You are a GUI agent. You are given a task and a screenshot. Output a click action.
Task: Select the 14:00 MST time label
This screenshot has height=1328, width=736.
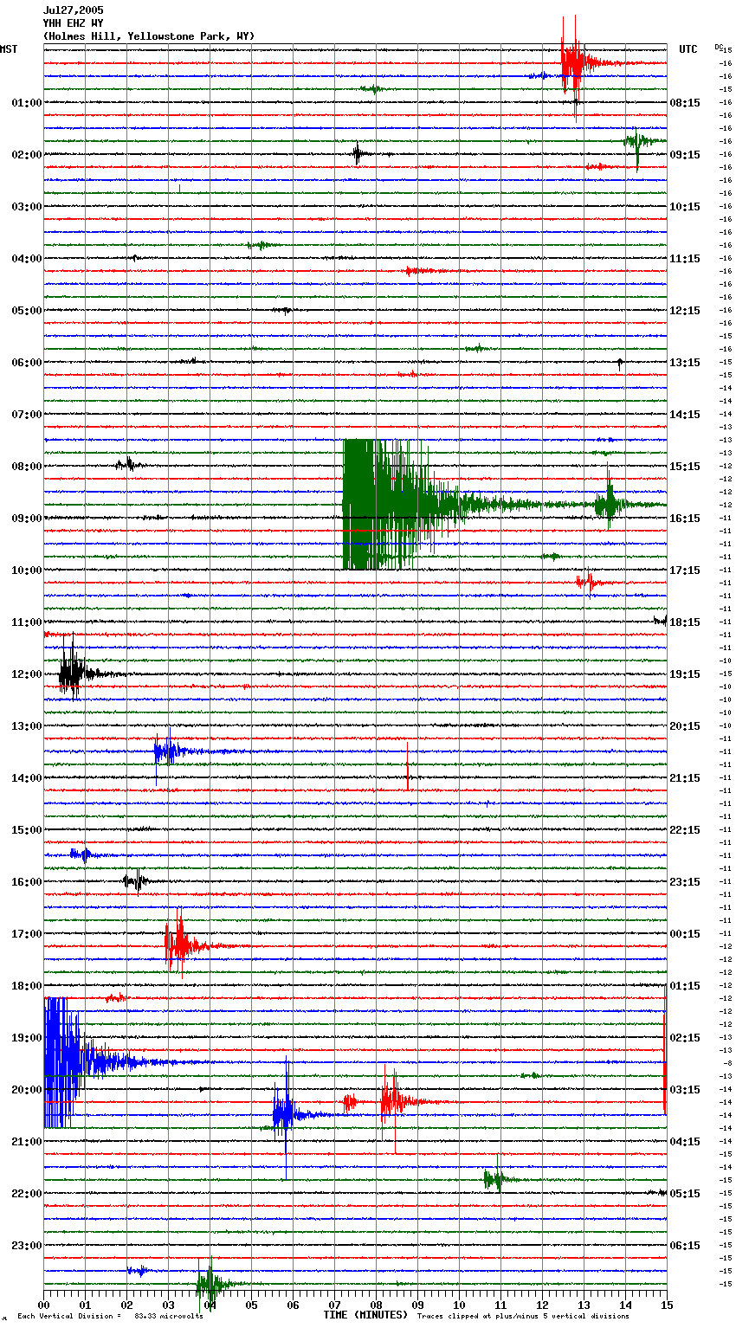[27, 778]
